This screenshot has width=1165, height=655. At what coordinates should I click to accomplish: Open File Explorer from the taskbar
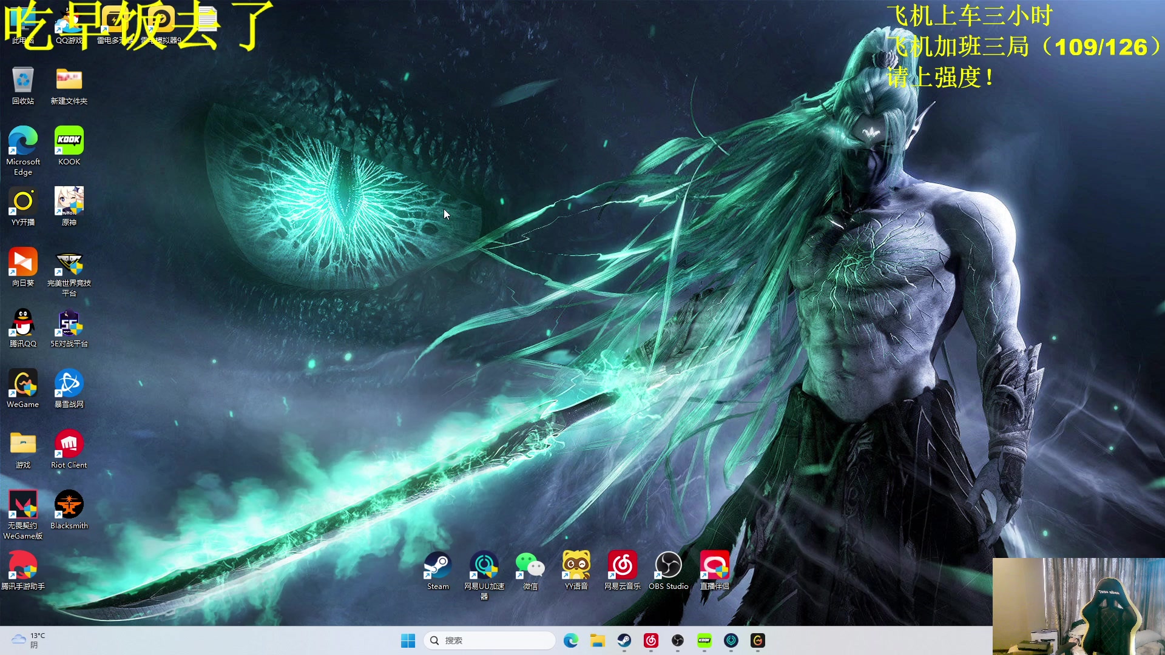(598, 640)
